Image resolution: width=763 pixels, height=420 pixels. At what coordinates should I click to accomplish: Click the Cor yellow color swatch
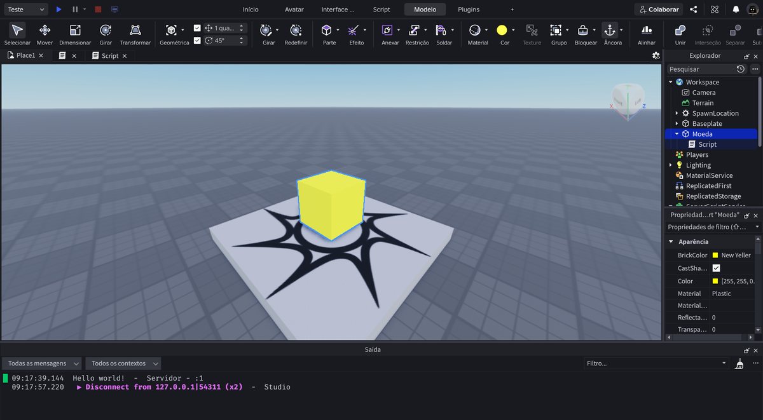(502, 30)
